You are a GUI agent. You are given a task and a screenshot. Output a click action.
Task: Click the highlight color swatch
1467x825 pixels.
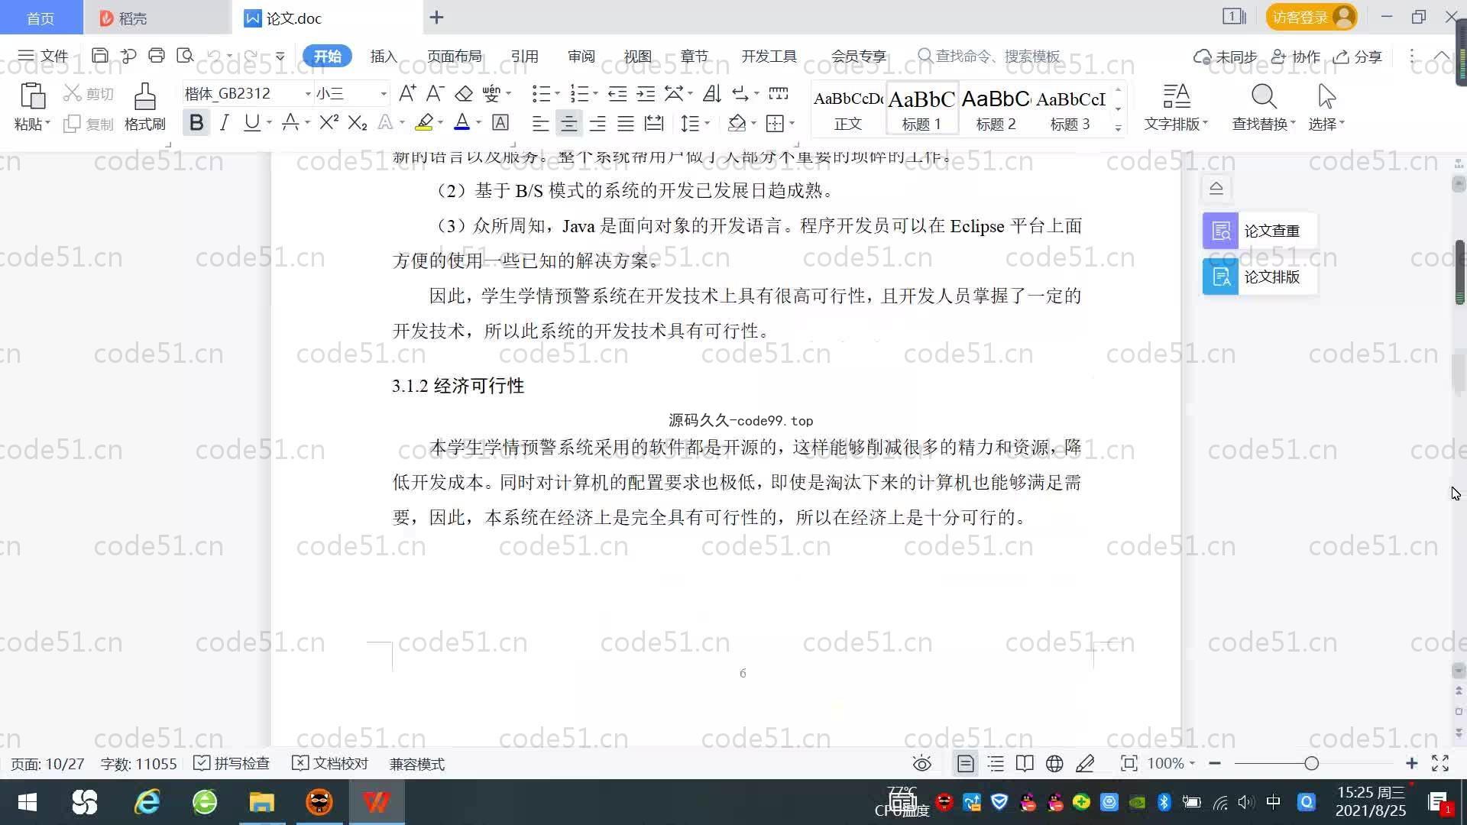pos(424,122)
